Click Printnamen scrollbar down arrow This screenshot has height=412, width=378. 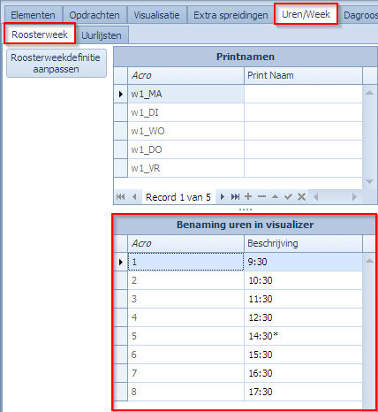(x=369, y=182)
